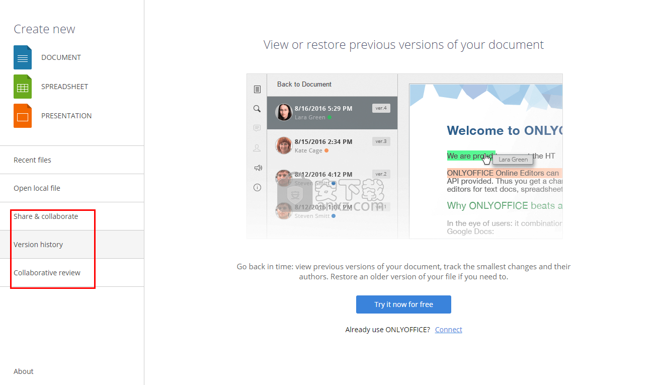Click the DOCUMENT label
The height and width of the screenshot is (385, 663).
click(61, 57)
